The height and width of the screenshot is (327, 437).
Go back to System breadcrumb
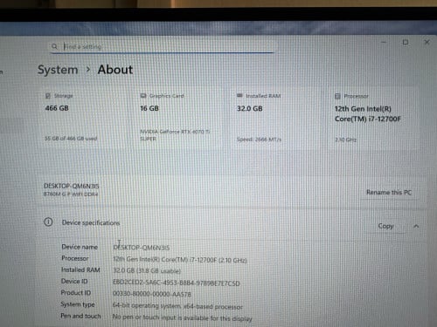[58, 70]
